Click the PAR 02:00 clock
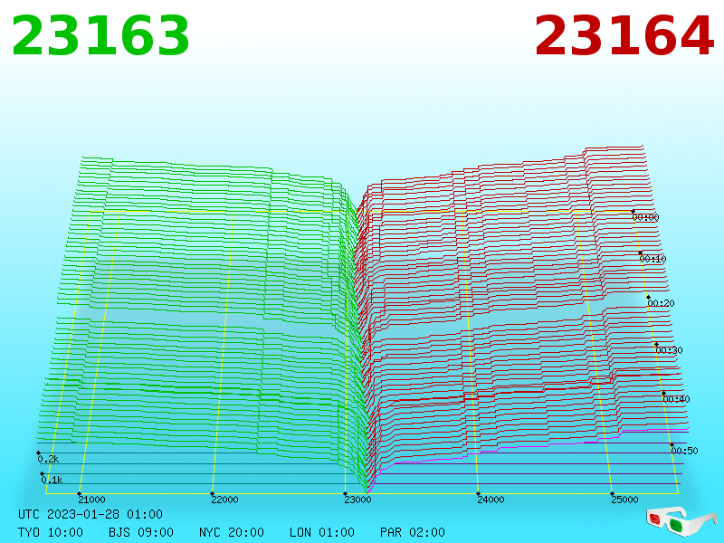This screenshot has height=543, width=724. click(413, 532)
